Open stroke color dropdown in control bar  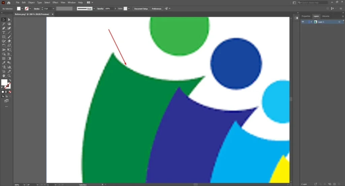point(30,8)
